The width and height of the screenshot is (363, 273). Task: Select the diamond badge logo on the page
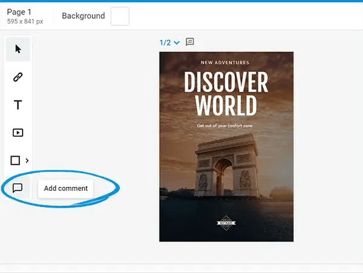(226, 223)
